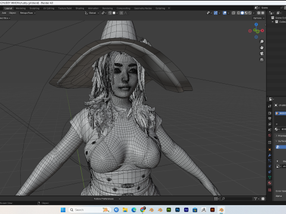Switch to solid viewport shading

point(243,13)
